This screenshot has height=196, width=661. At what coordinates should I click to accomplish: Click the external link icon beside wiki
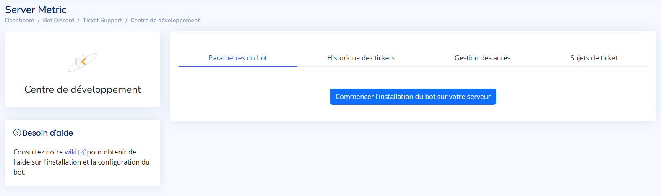(82, 152)
